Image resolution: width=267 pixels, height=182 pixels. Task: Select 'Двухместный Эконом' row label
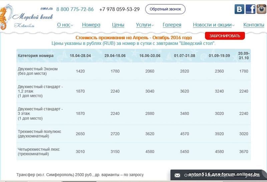click(38, 71)
